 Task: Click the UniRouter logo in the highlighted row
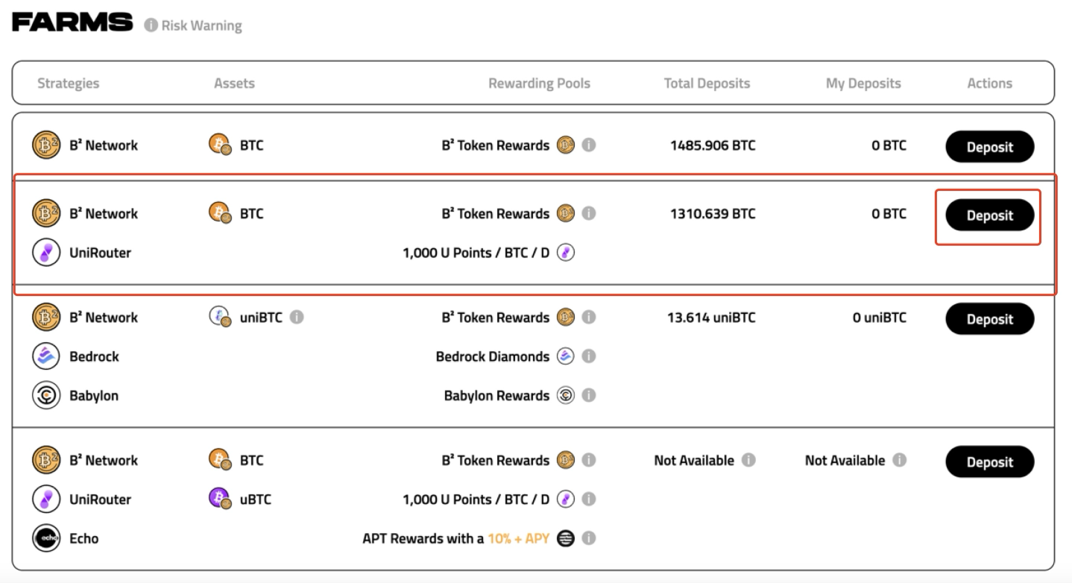[46, 253]
